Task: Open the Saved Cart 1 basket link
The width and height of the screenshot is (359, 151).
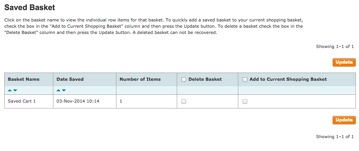Action: (22, 101)
